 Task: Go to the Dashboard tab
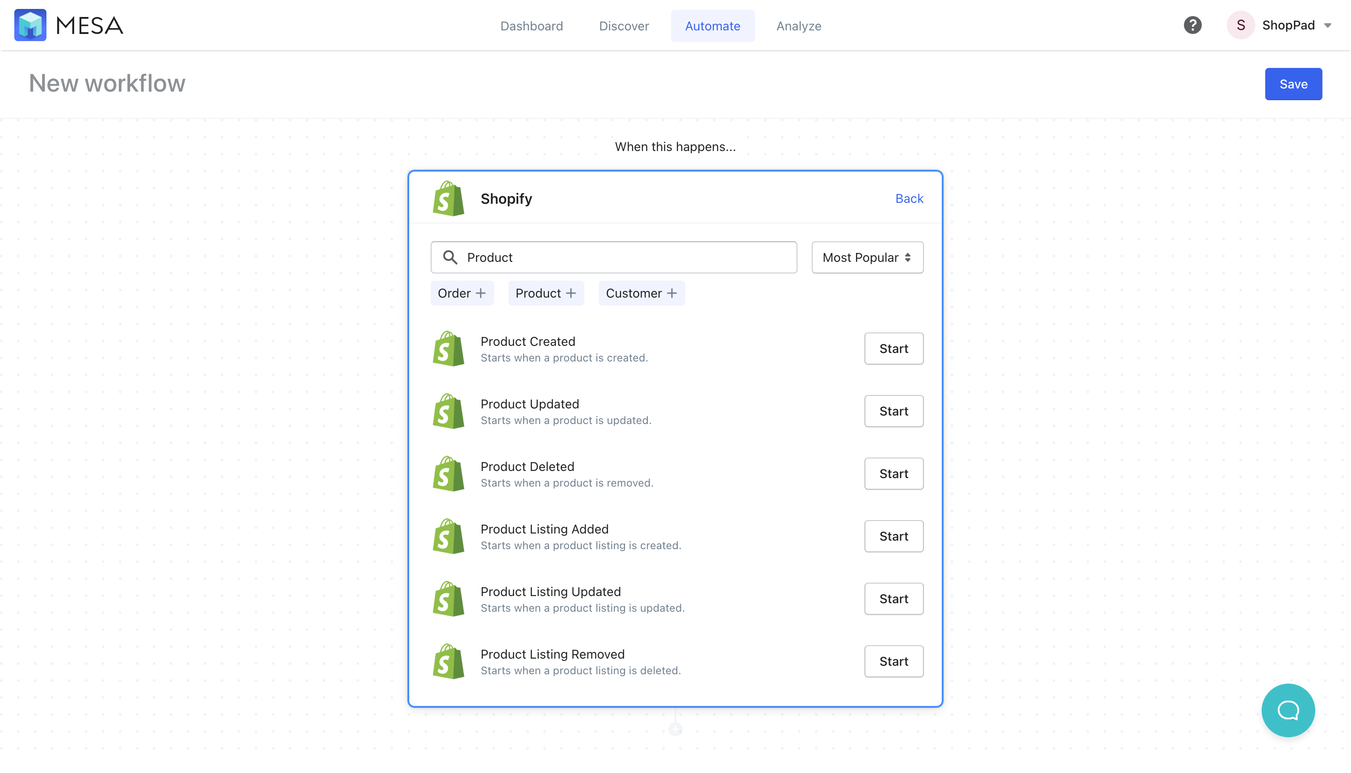(531, 25)
